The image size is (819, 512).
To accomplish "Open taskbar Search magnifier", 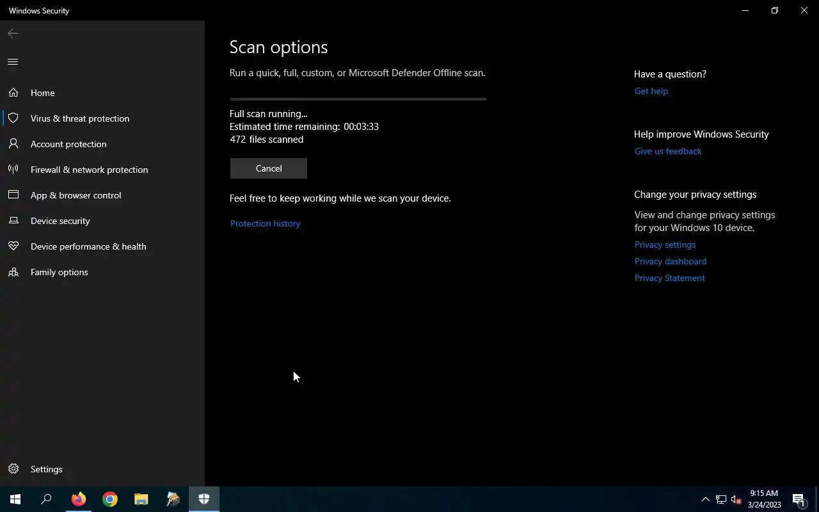I will pyautogui.click(x=46, y=499).
